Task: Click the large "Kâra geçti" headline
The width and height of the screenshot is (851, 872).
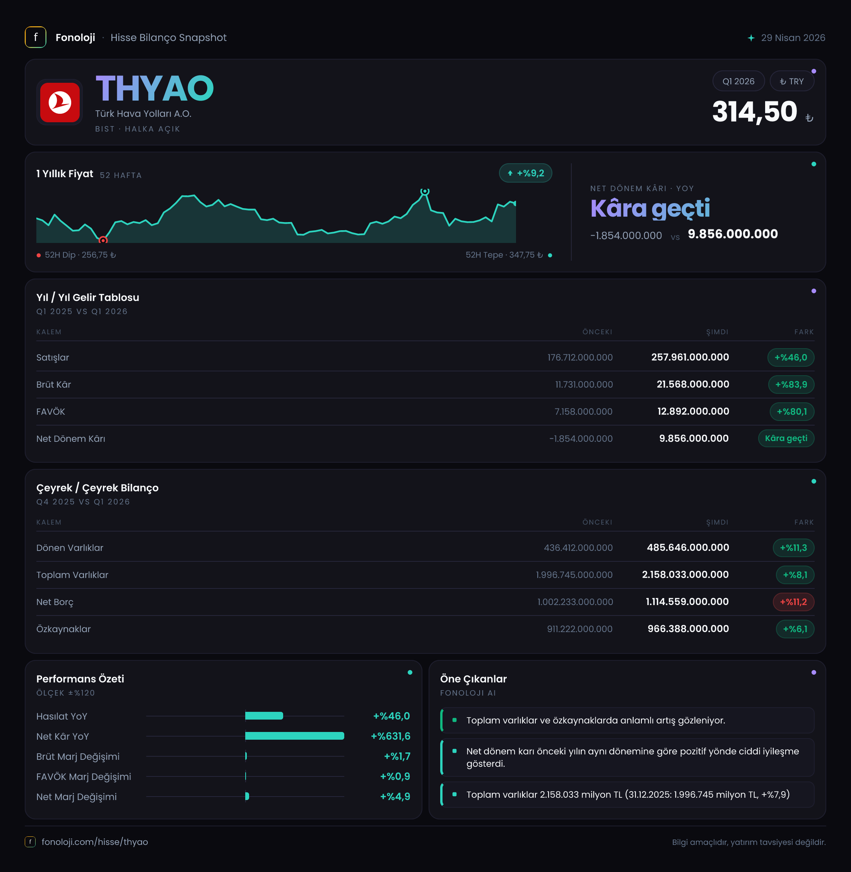Action: coord(650,208)
